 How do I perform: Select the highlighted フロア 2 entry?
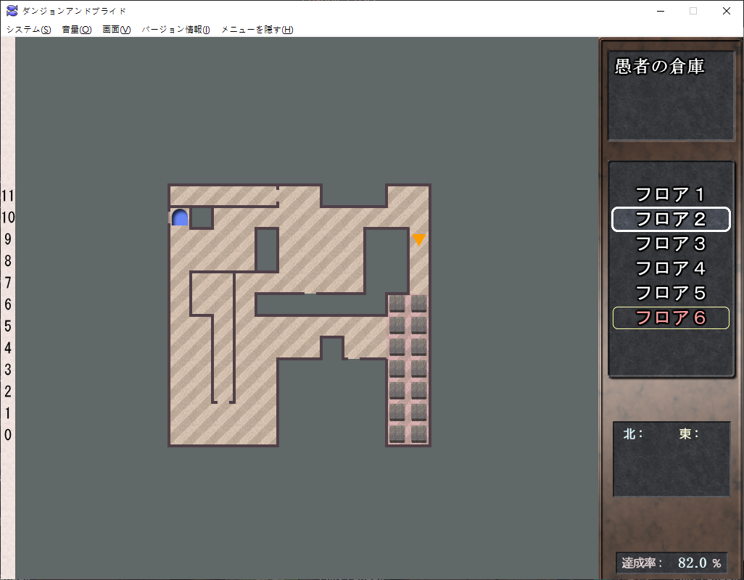[671, 219]
